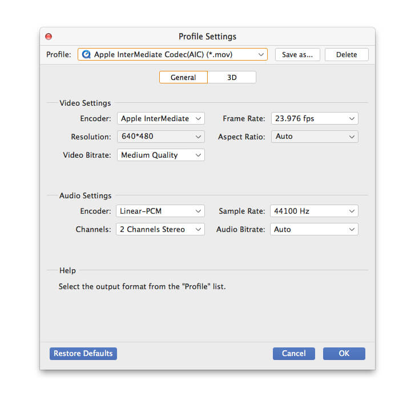Click the "Channels:" label
415x404 pixels.
click(94, 229)
